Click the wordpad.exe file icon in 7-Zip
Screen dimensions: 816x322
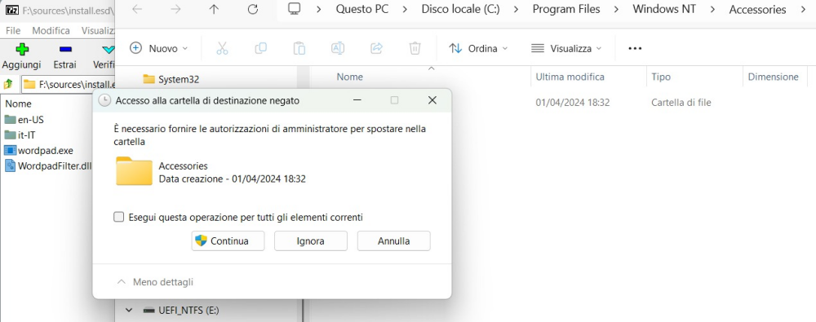10,150
